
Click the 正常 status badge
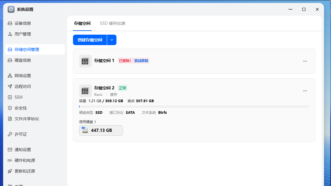(x=122, y=88)
